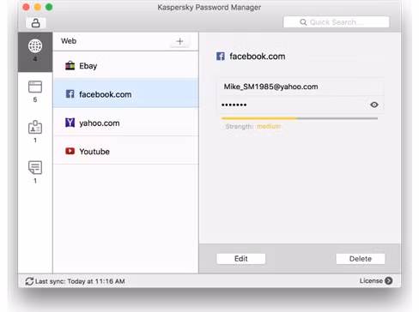Click the Delete button
This screenshot has height=312, width=419.
361,259
